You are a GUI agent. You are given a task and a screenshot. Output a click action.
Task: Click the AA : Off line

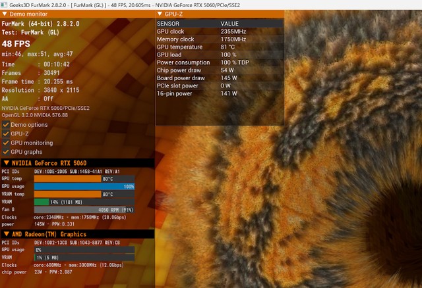tap(28, 99)
